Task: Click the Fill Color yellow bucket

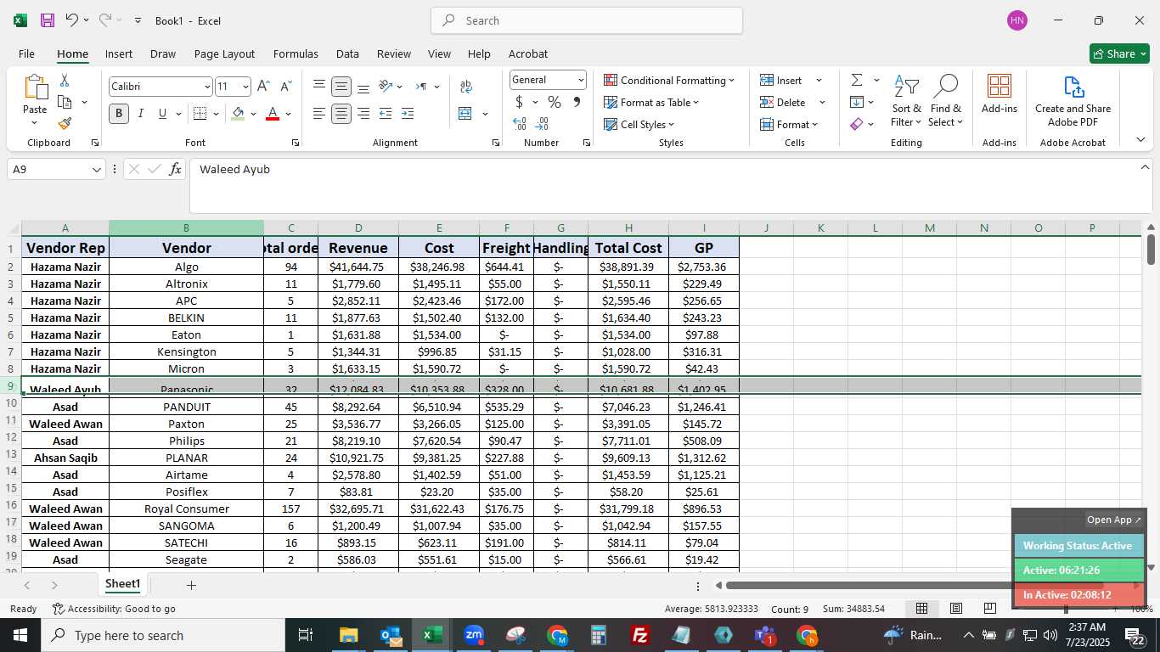Action: 238,114
